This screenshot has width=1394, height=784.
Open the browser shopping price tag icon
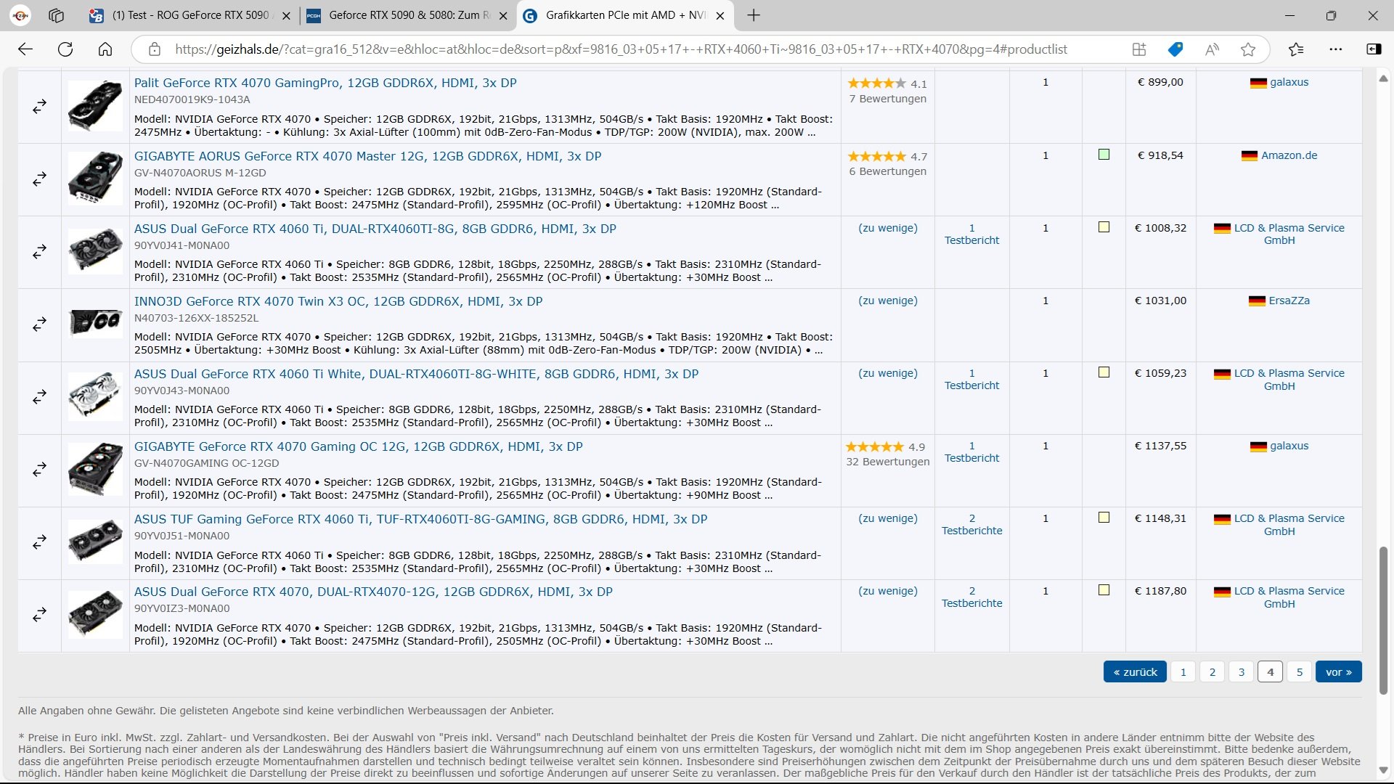[x=1175, y=49]
